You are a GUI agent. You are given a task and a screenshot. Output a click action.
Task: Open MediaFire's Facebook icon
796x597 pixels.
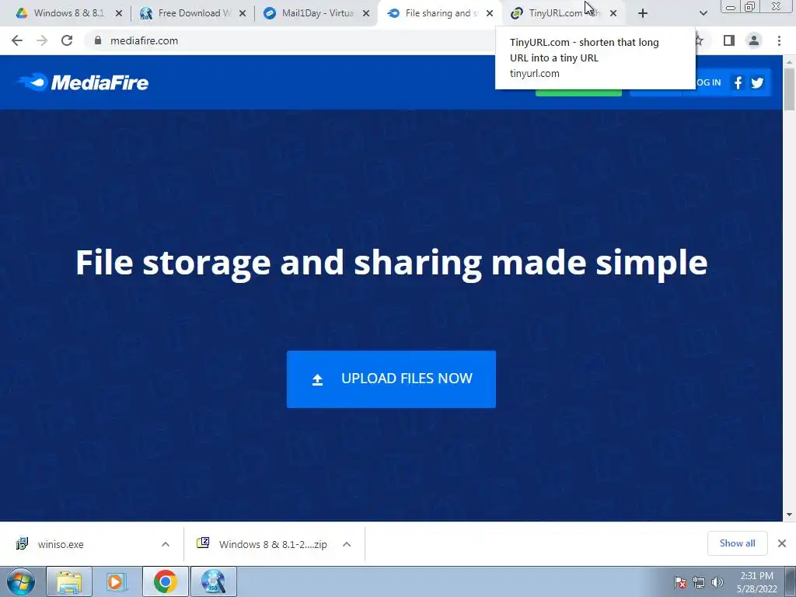pos(738,82)
